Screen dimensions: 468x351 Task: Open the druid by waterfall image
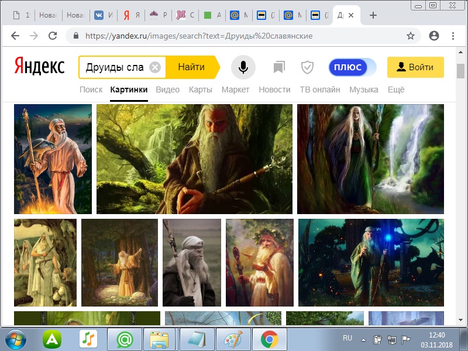(370, 159)
